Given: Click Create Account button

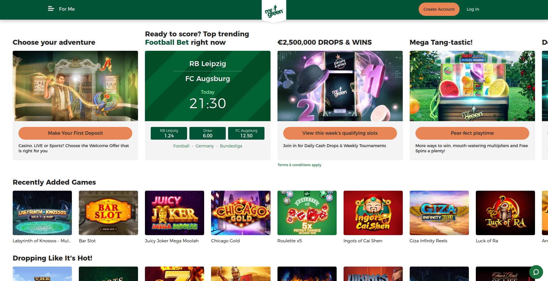Looking at the screenshot, I should [439, 9].
